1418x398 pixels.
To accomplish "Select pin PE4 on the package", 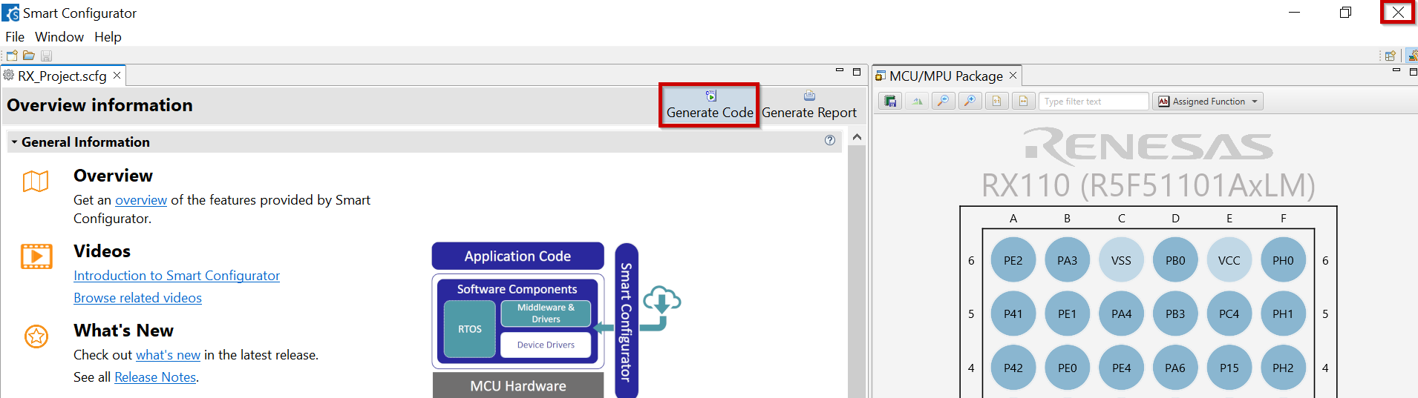I will 1121,368.
